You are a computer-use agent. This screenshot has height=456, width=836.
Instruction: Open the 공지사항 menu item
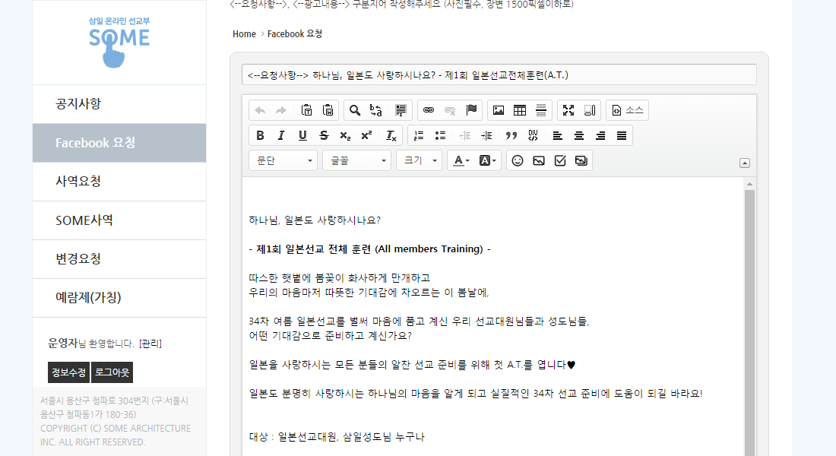click(x=78, y=104)
